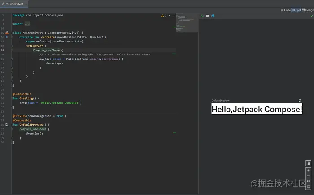
Task: Click the Hello,Jetpack Compose! preview render
Action: click(x=257, y=109)
